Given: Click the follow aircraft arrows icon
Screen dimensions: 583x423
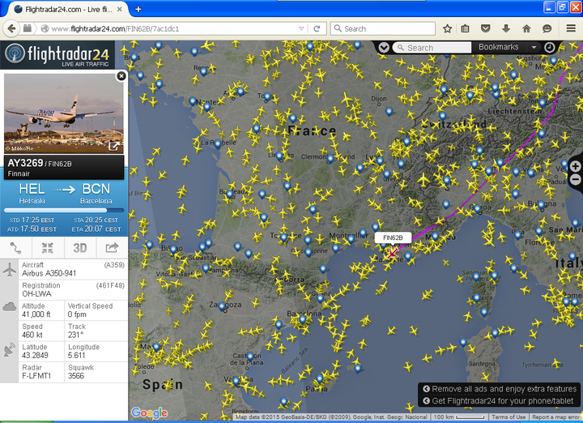Looking at the screenshot, I should (48, 248).
